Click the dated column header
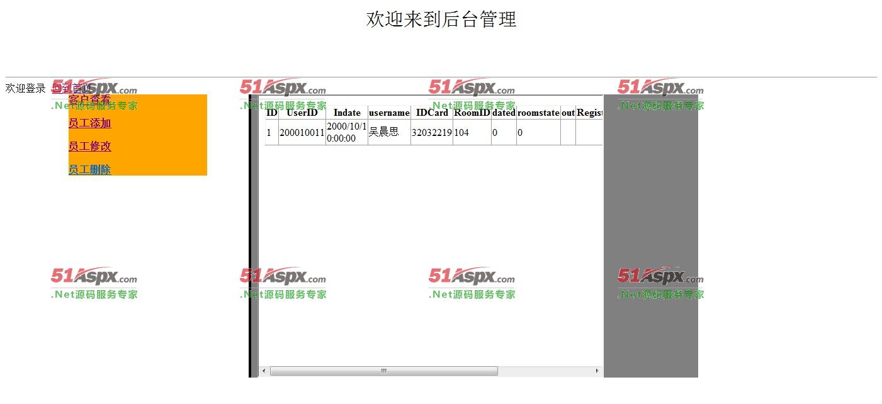 [504, 113]
